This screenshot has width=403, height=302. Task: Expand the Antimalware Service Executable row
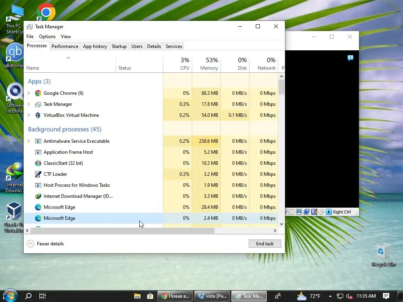29,141
